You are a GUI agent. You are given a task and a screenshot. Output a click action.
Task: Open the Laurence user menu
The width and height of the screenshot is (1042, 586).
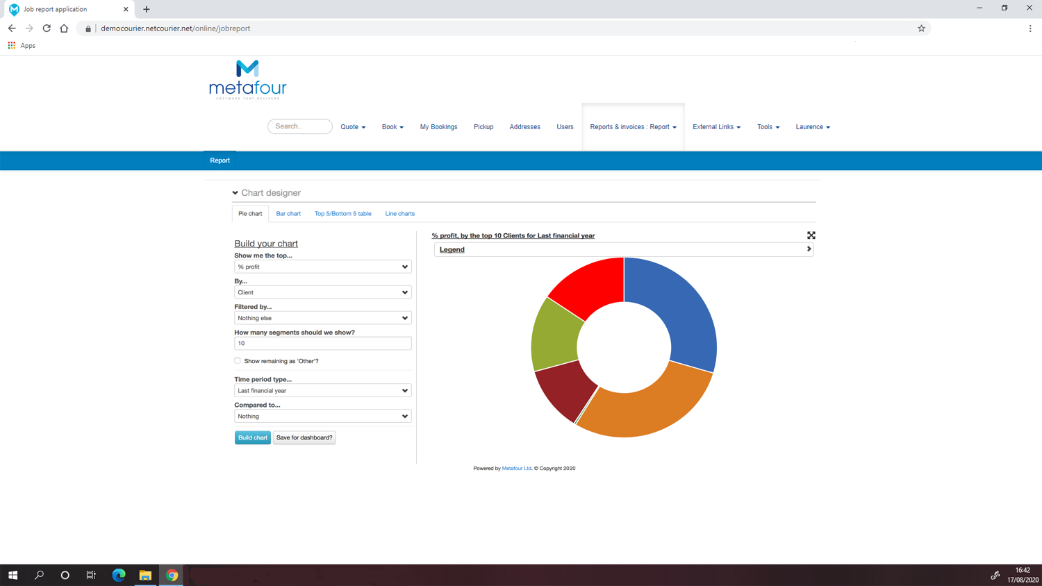point(813,127)
